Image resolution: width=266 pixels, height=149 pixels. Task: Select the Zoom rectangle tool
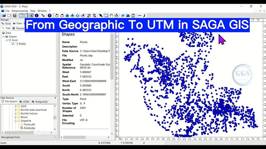[106, 15]
